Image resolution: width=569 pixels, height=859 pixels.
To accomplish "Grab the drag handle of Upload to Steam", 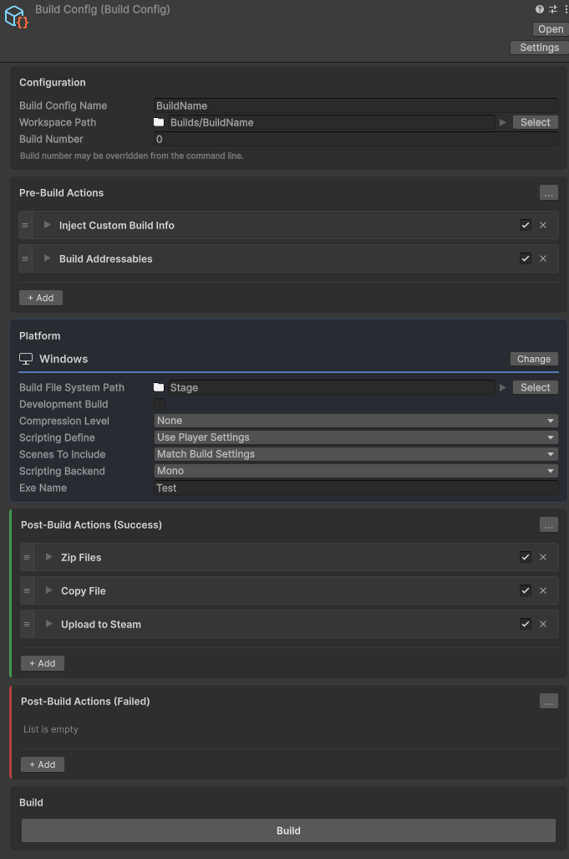I will [27, 624].
